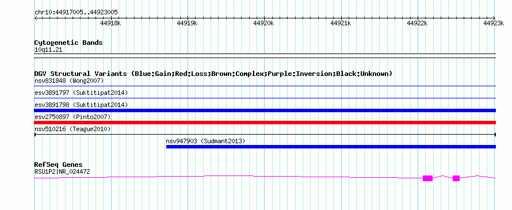
Task: Click the nsv831848 (Wong2007) variant label
Action: 69,81
